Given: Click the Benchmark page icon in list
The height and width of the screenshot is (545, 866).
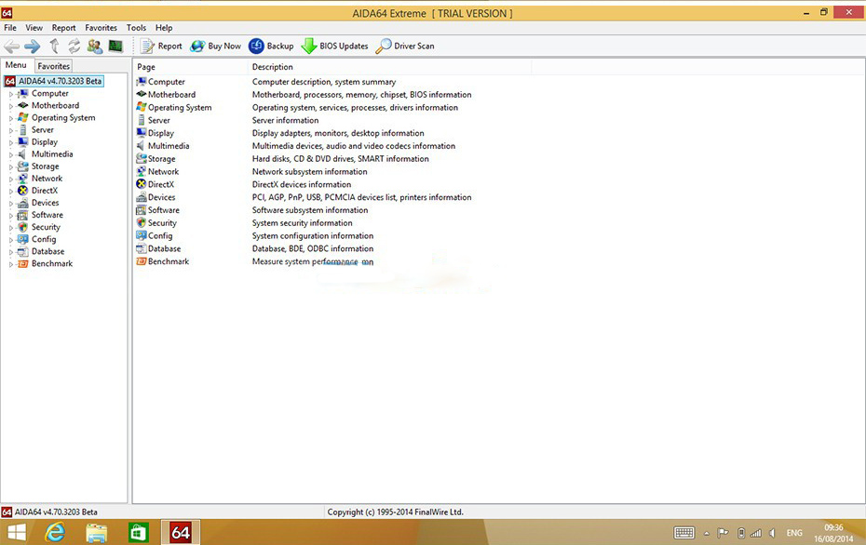Looking at the screenshot, I should coord(142,261).
